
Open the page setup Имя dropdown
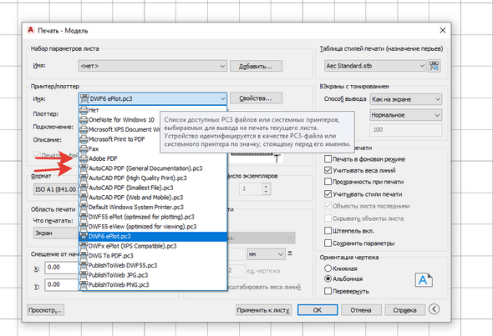point(152,66)
